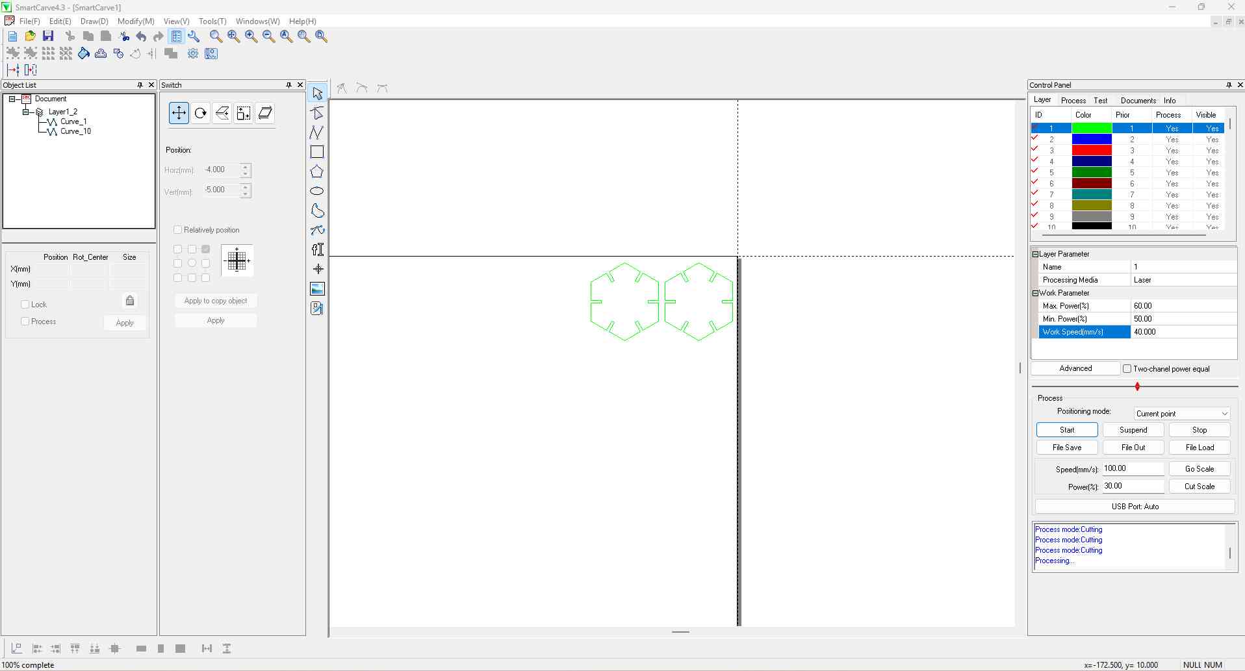
Task: Select the top-left anchor point checkbox
Action: click(x=177, y=249)
